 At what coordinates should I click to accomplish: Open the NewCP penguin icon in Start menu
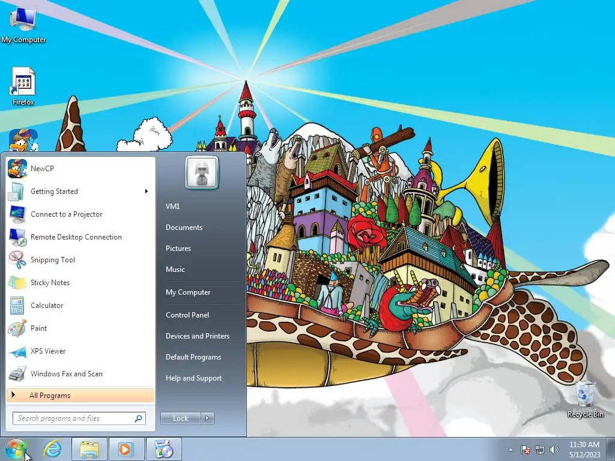point(17,169)
